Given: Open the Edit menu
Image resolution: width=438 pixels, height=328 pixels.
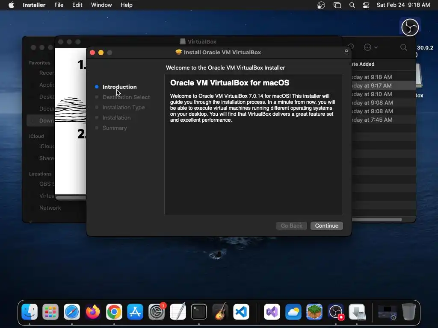Looking at the screenshot, I should 77,5.
